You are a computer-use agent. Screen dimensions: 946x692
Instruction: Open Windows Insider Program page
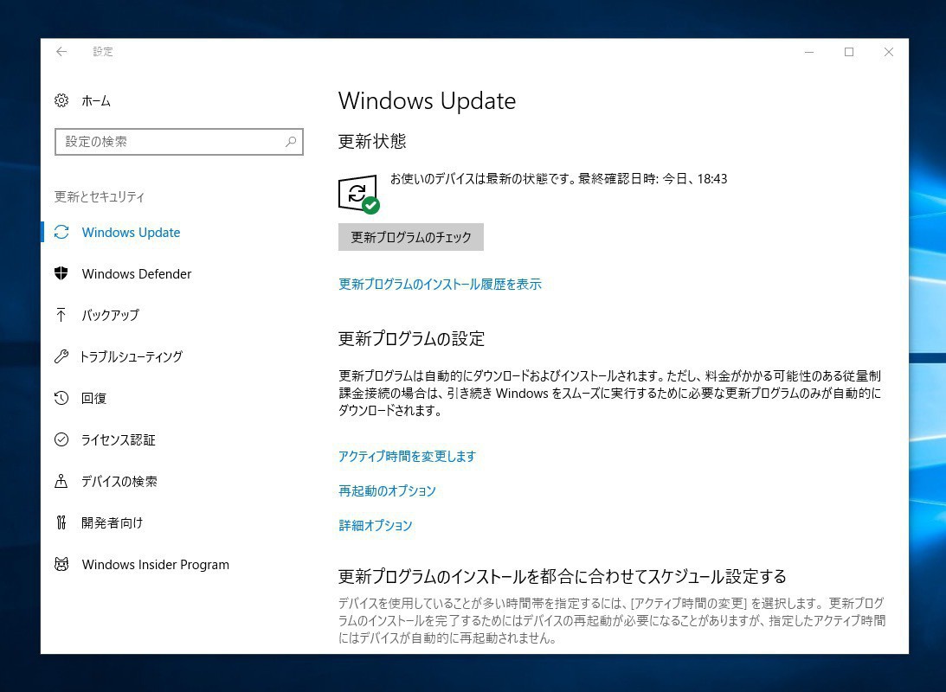pos(156,565)
